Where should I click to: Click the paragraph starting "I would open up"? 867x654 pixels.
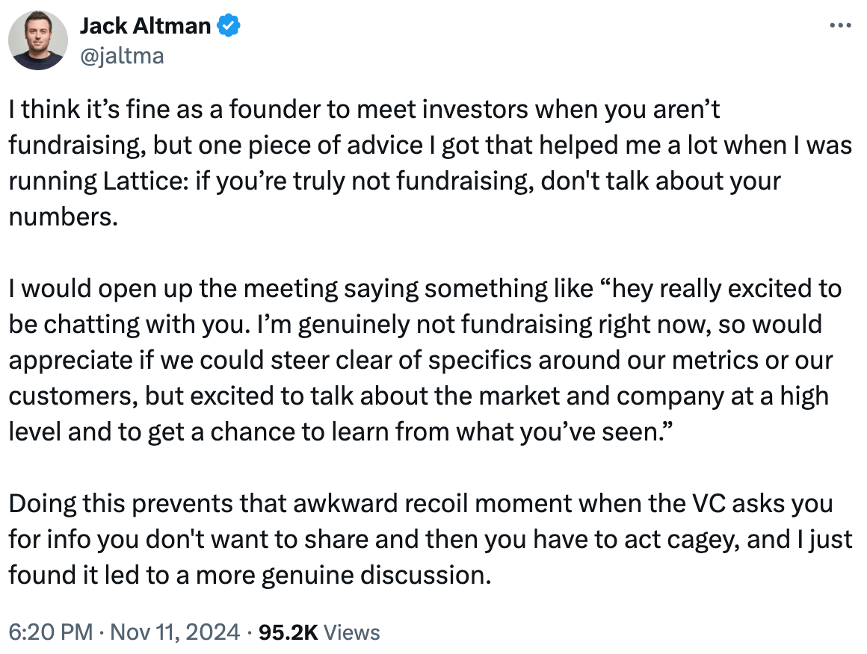click(x=425, y=360)
